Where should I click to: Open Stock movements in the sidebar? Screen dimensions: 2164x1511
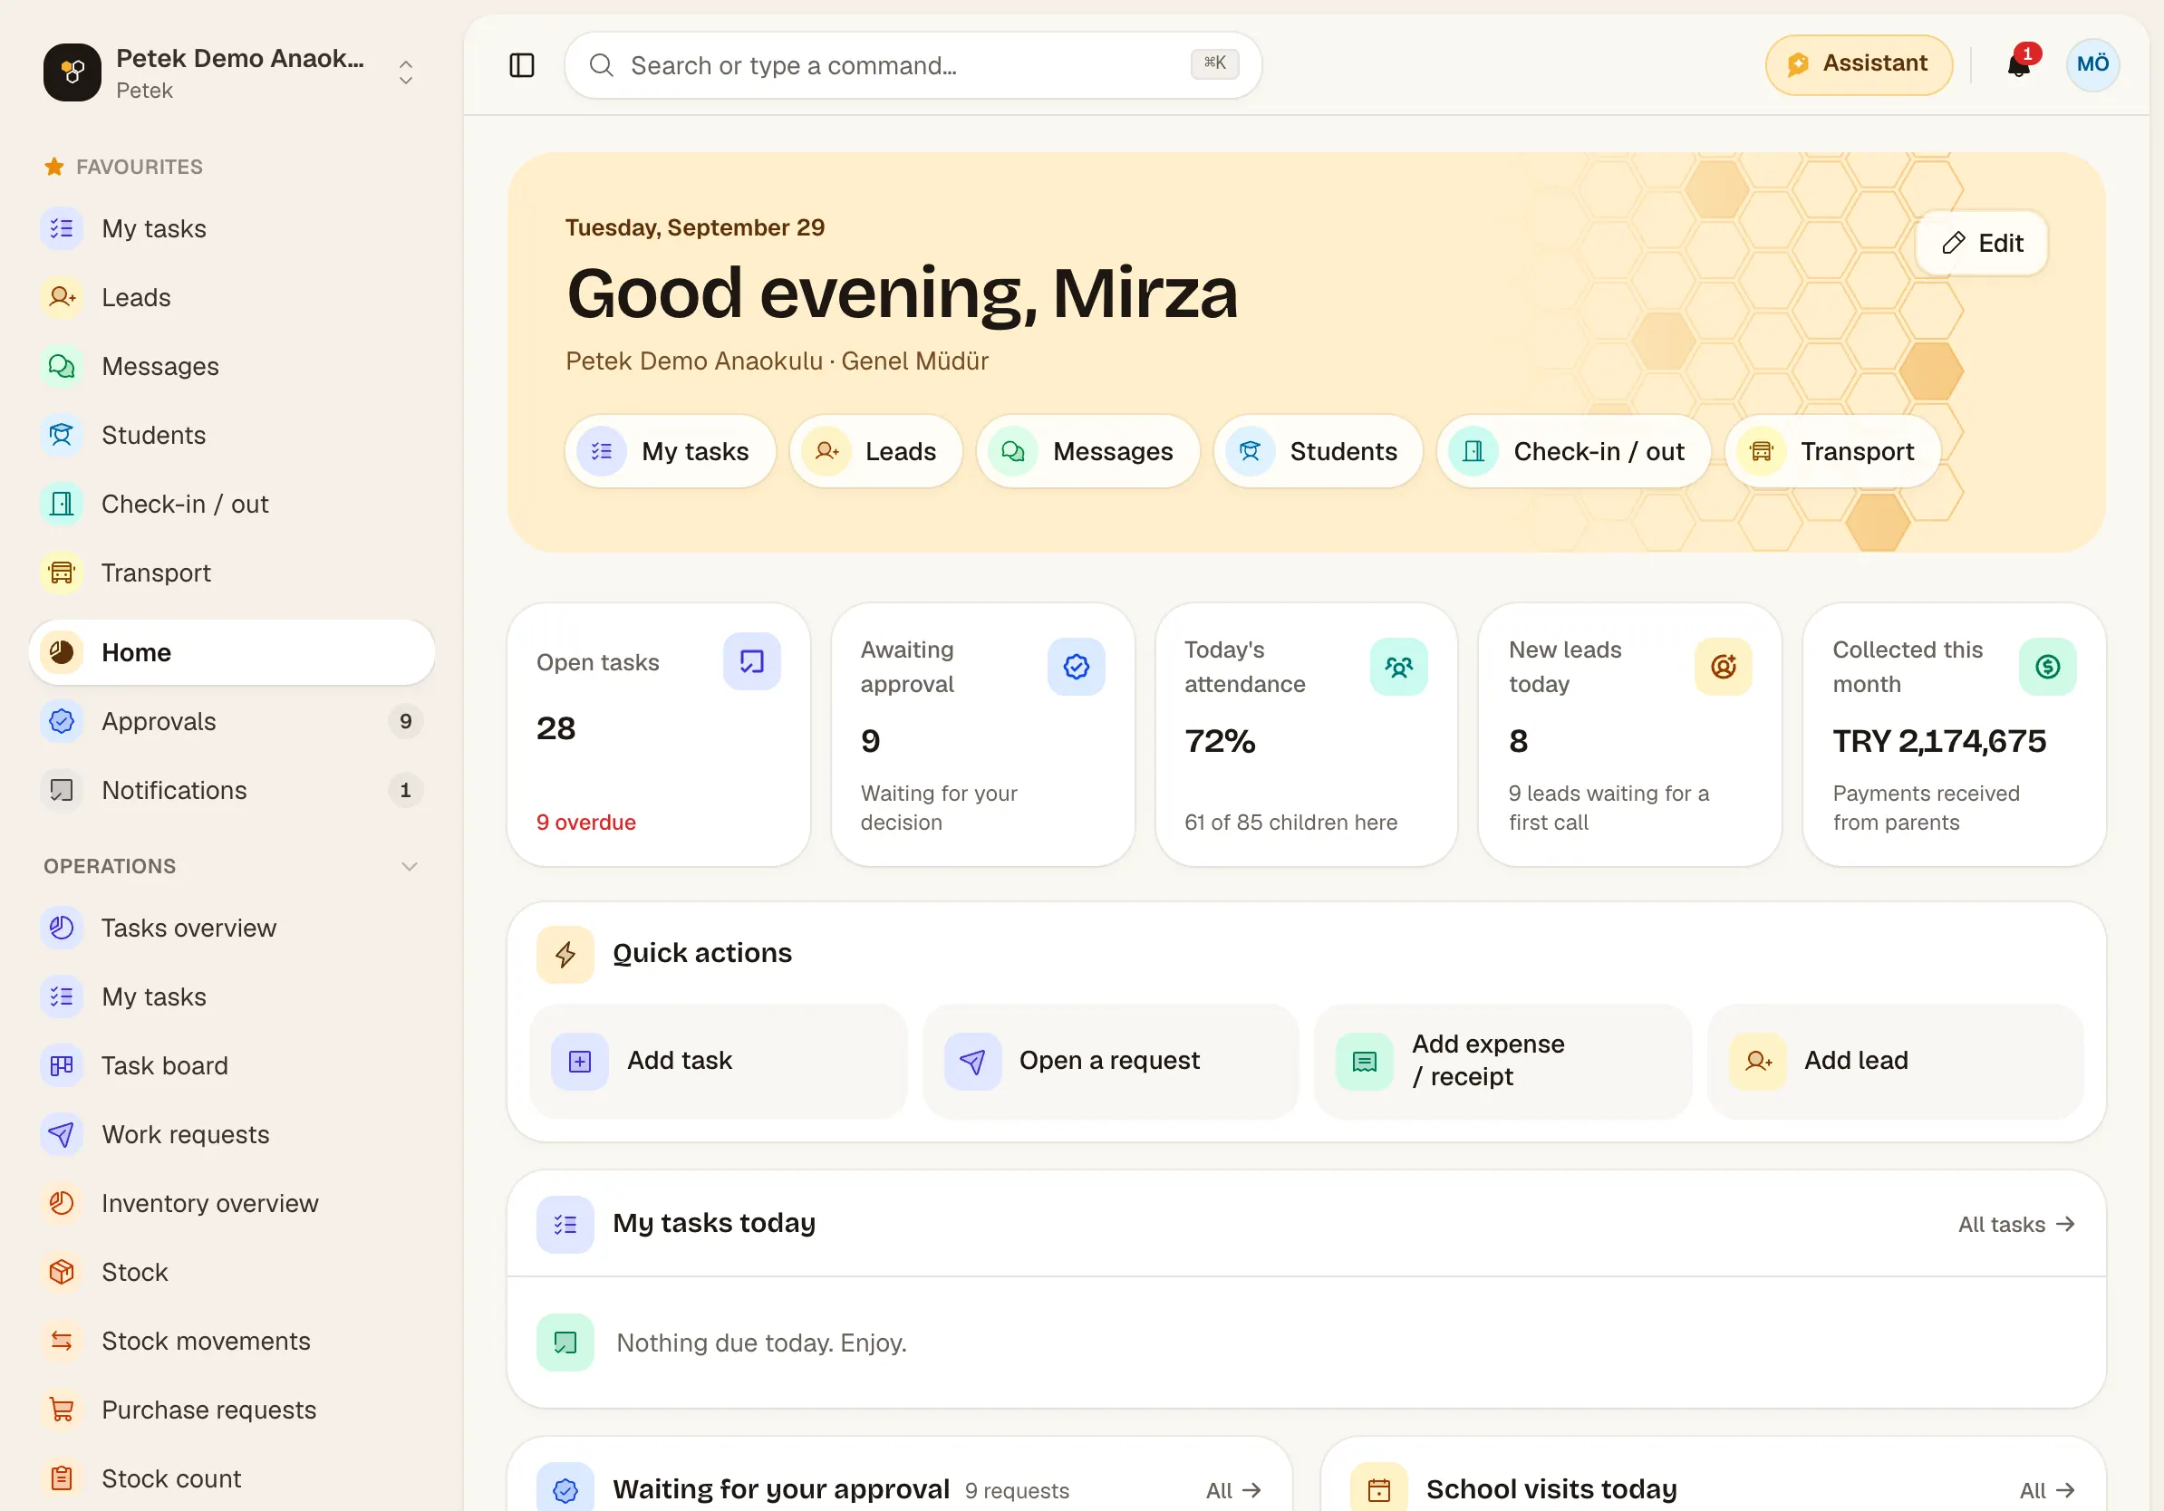[232, 1341]
